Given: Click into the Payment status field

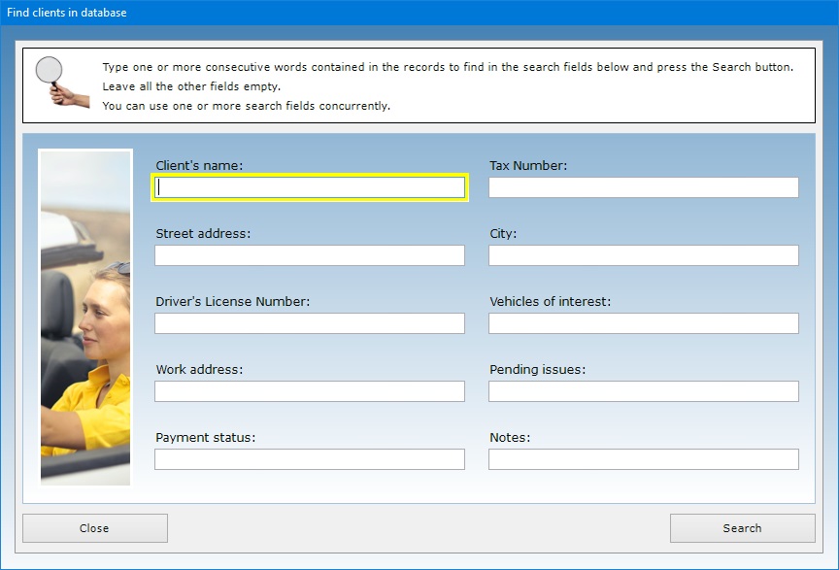Looking at the screenshot, I should point(310,459).
